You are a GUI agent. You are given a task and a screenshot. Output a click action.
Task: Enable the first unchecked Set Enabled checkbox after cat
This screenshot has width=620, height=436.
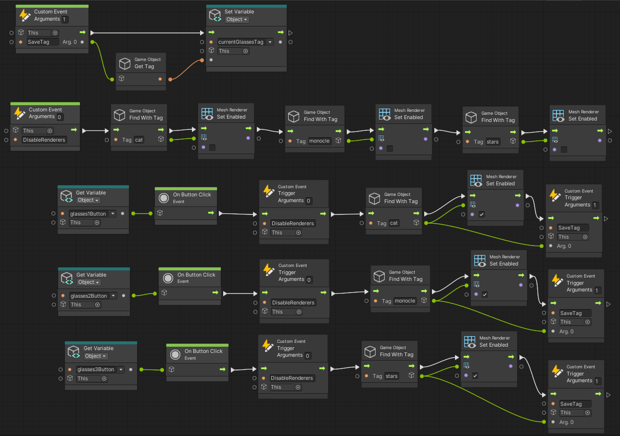212,147
